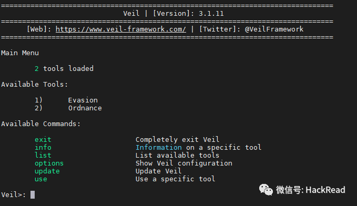Click the HackRead watermark text
Image resolution: width=357 pixels, height=206 pixels.
click(x=325, y=190)
